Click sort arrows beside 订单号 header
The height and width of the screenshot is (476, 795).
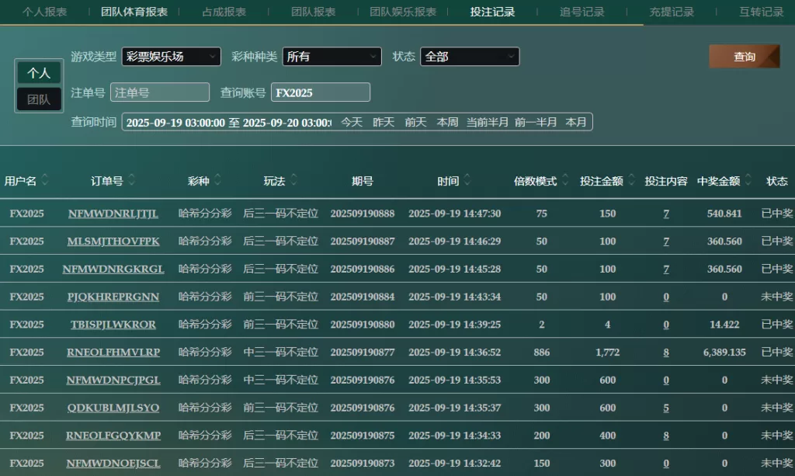pyautogui.click(x=132, y=181)
